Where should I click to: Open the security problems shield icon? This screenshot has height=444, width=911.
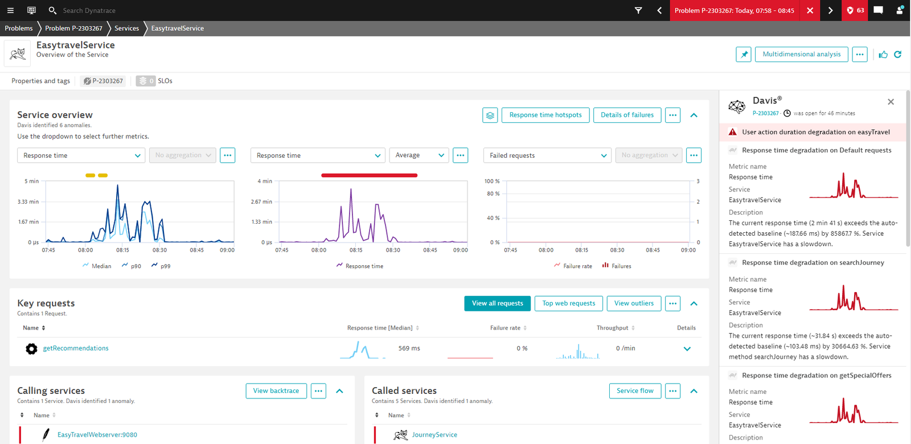coord(855,10)
